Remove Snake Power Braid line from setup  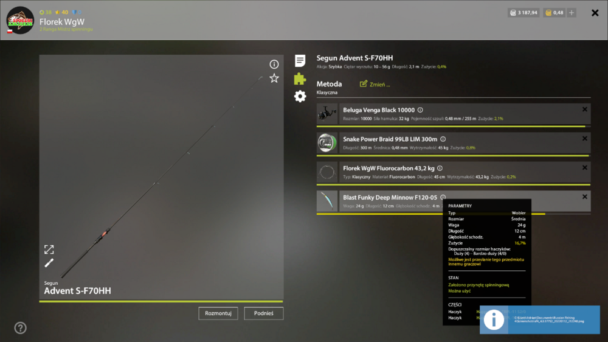pos(585,139)
